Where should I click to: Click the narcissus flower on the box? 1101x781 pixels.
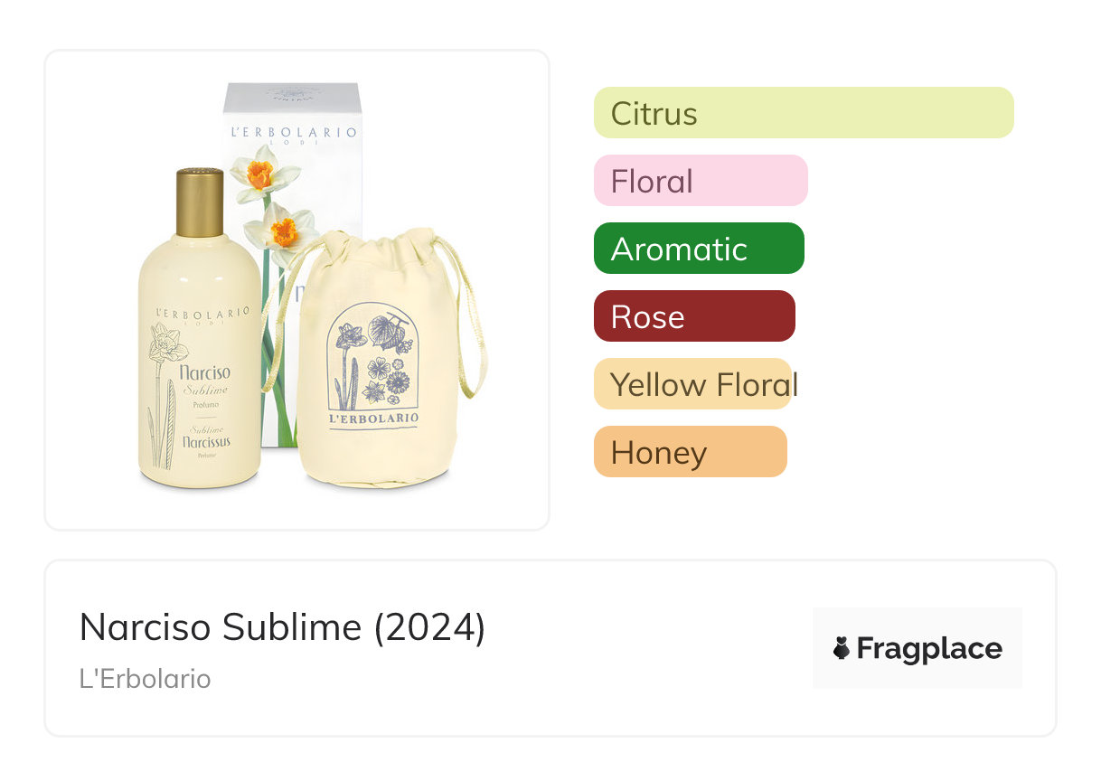260,174
